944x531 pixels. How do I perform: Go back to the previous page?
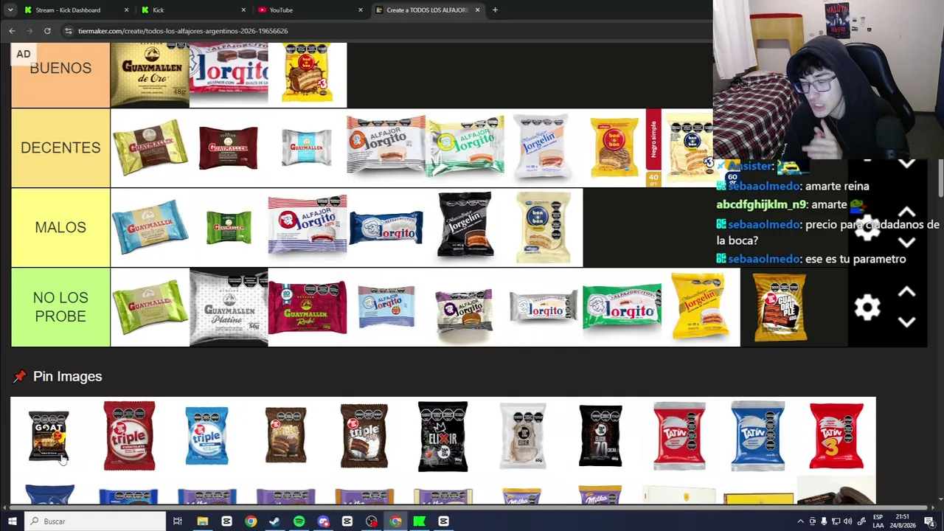(12, 31)
